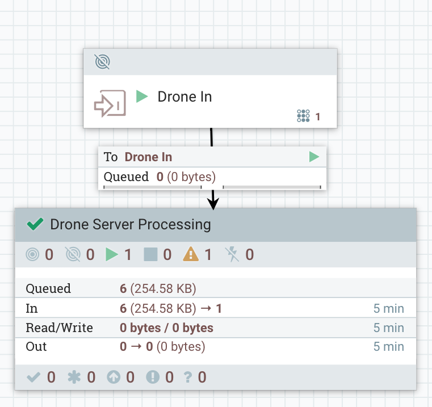The image size is (432, 407).
Task: Click the locally modified and stale exclamation icon
Action: click(x=153, y=377)
